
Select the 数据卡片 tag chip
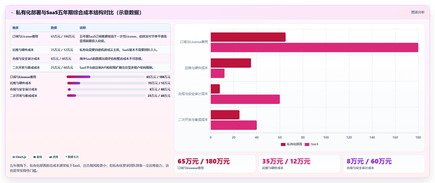click(x=72, y=157)
